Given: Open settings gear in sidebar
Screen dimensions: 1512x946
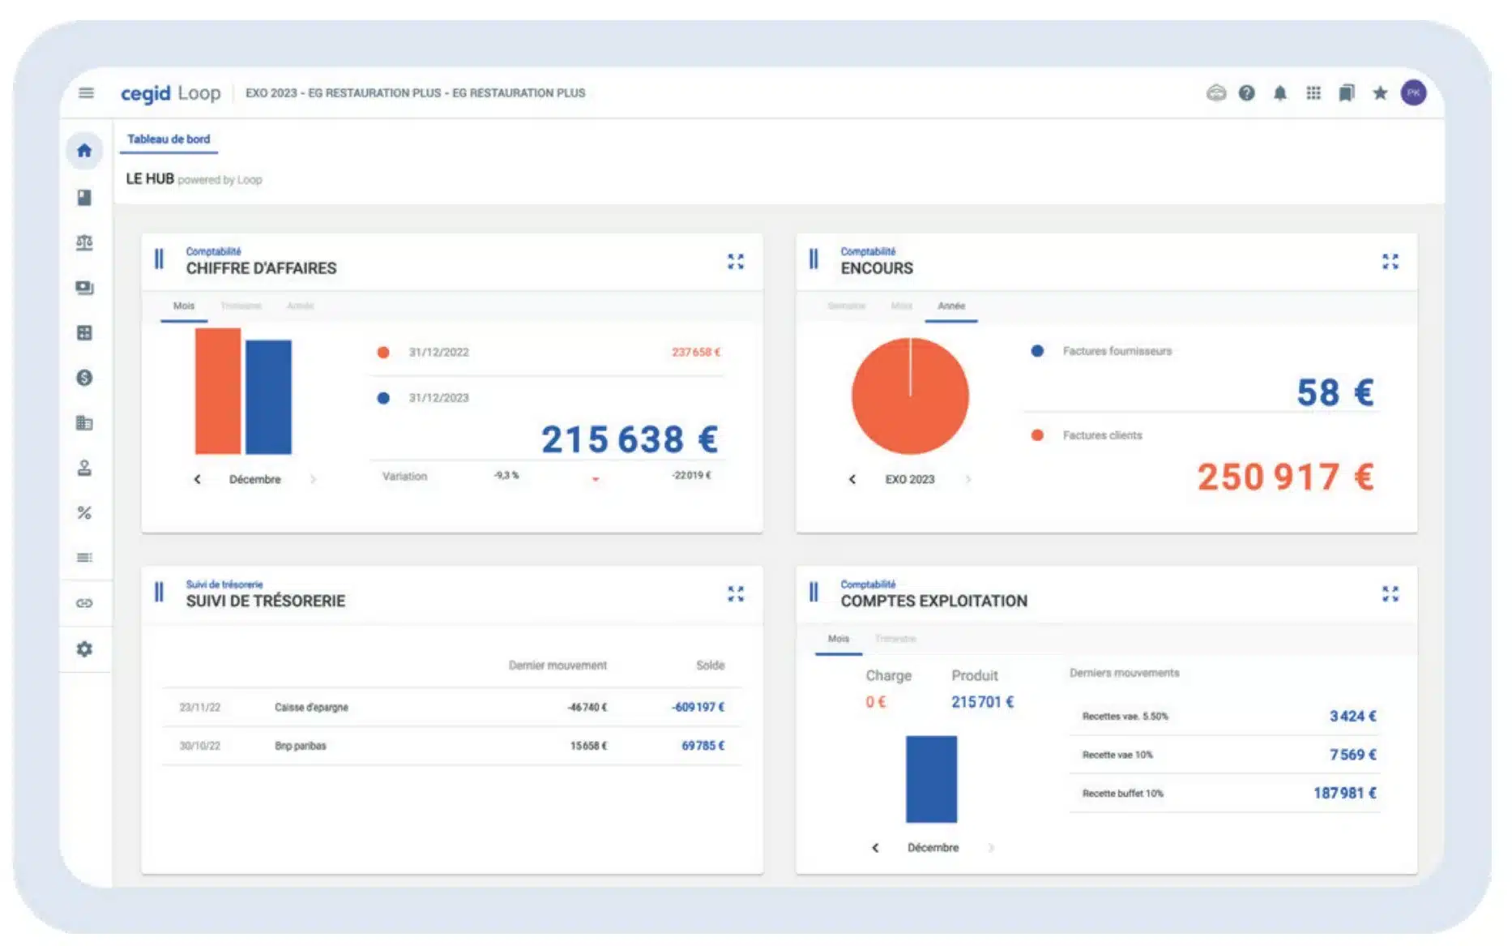Looking at the screenshot, I should (x=84, y=649).
